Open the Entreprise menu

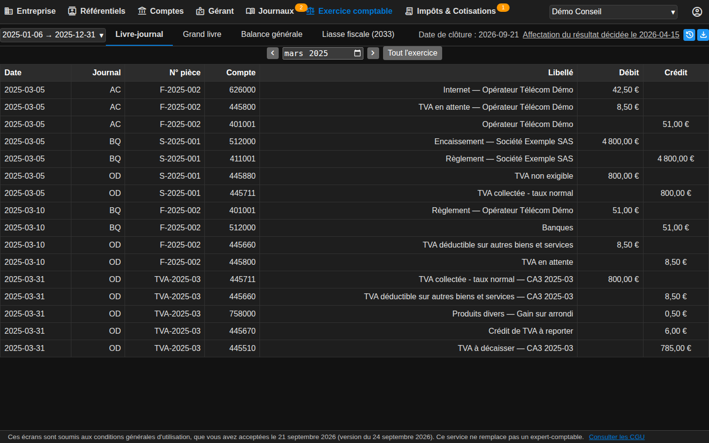tap(30, 11)
